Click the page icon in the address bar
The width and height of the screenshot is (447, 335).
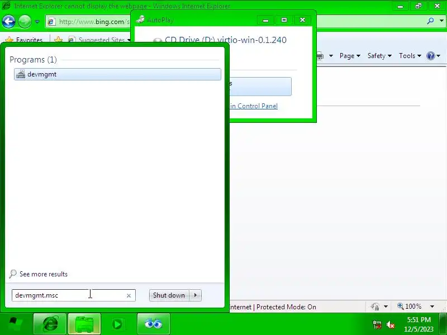(51, 22)
